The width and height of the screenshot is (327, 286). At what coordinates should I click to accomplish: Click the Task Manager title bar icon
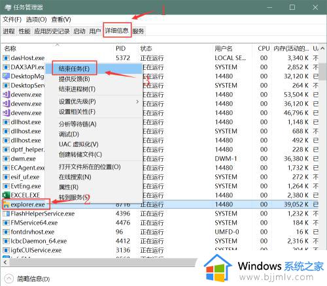(x=8, y=8)
